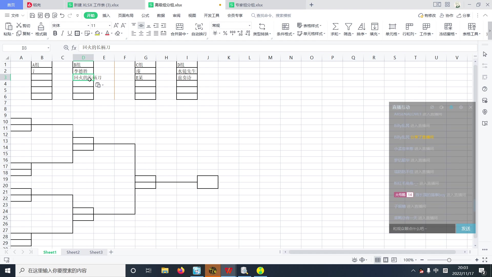This screenshot has width=492, height=277.
Task: Click the 发送 send button
Action: (x=466, y=229)
